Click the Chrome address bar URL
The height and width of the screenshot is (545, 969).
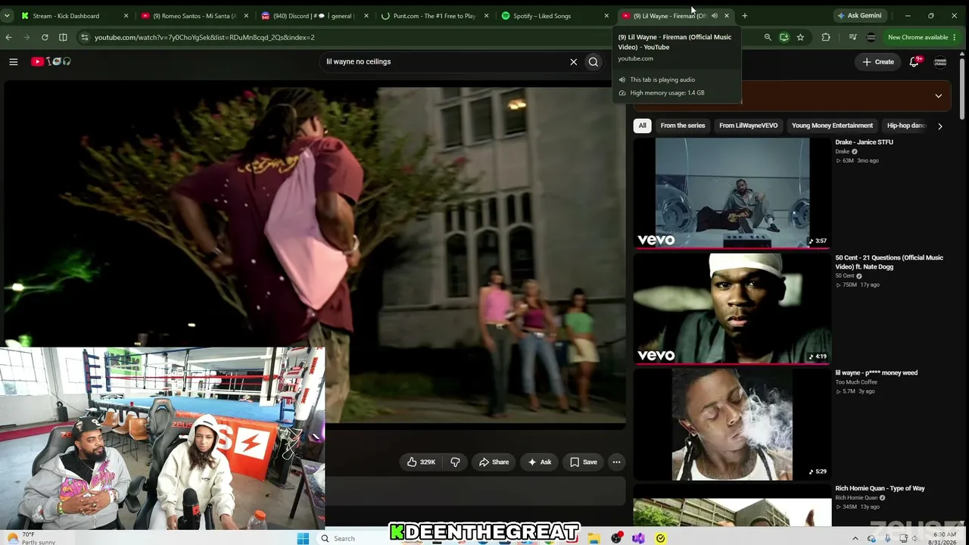(x=204, y=37)
